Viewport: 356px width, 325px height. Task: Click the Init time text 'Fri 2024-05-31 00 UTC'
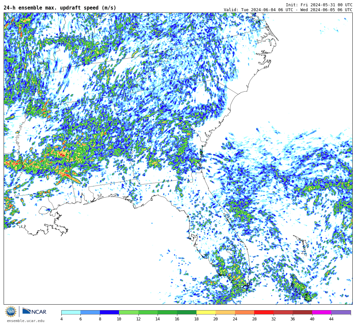click(x=326, y=5)
